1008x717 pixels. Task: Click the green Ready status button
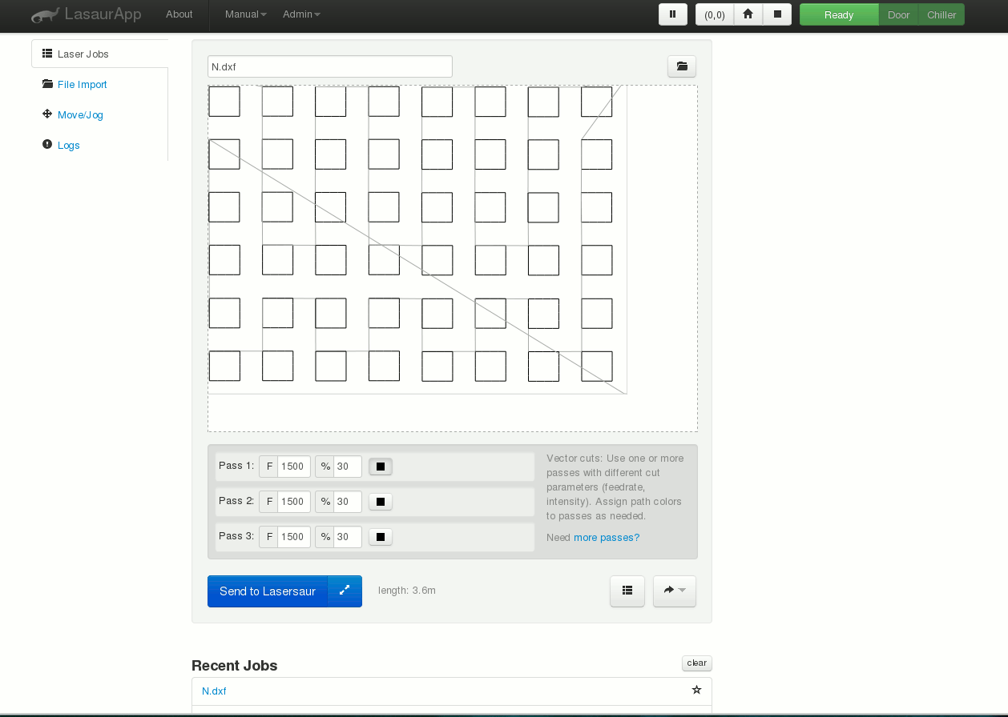(839, 14)
